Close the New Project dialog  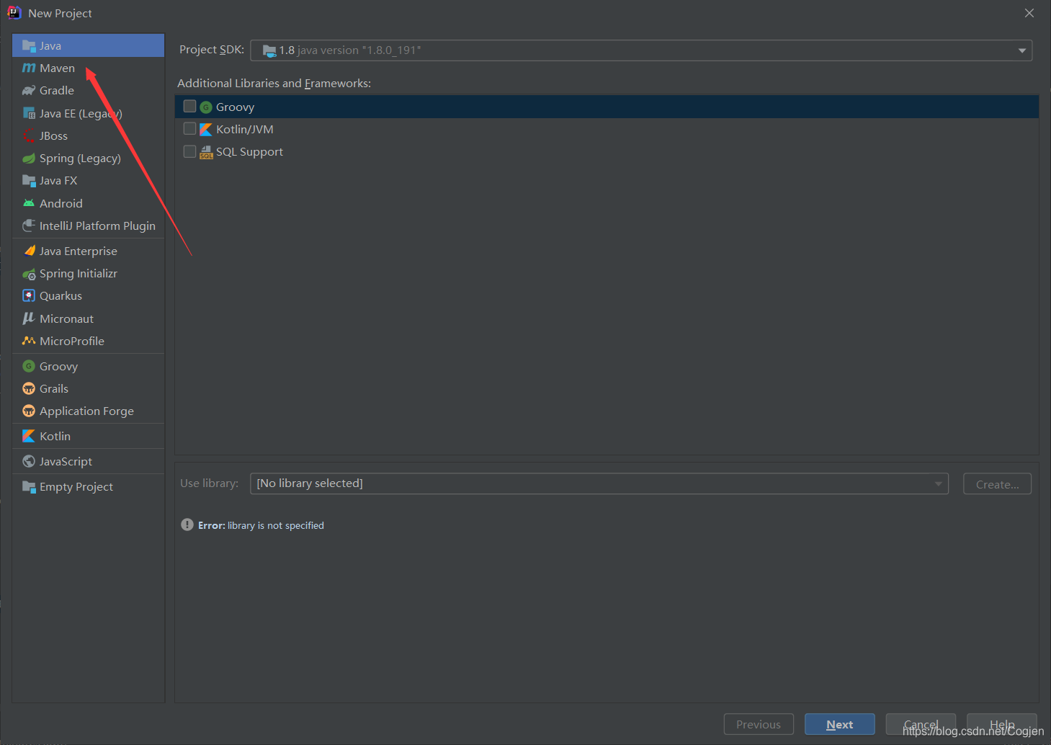(x=1029, y=13)
